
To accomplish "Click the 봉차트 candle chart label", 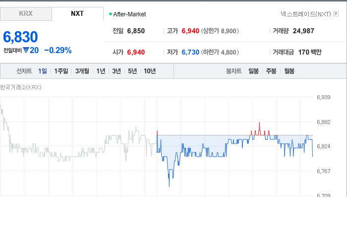I will pos(233,71).
